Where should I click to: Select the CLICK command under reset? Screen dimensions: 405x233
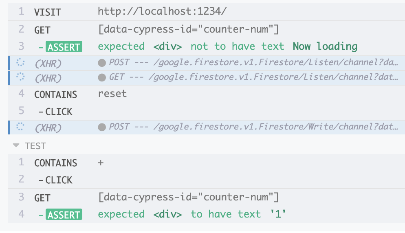coord(207,111)
